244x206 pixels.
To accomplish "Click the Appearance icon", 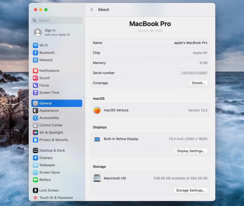I will (x=35, y=111).
